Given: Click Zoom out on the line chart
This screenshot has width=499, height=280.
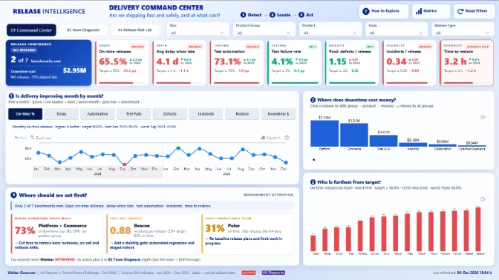Looking at the screenshot, I should pyautogui.click(x=41, y=138).
